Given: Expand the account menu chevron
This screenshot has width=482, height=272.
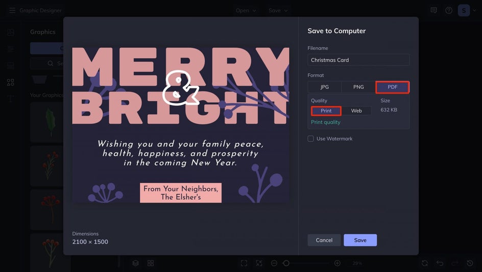Looking at the screenshot, I should 474,10.
